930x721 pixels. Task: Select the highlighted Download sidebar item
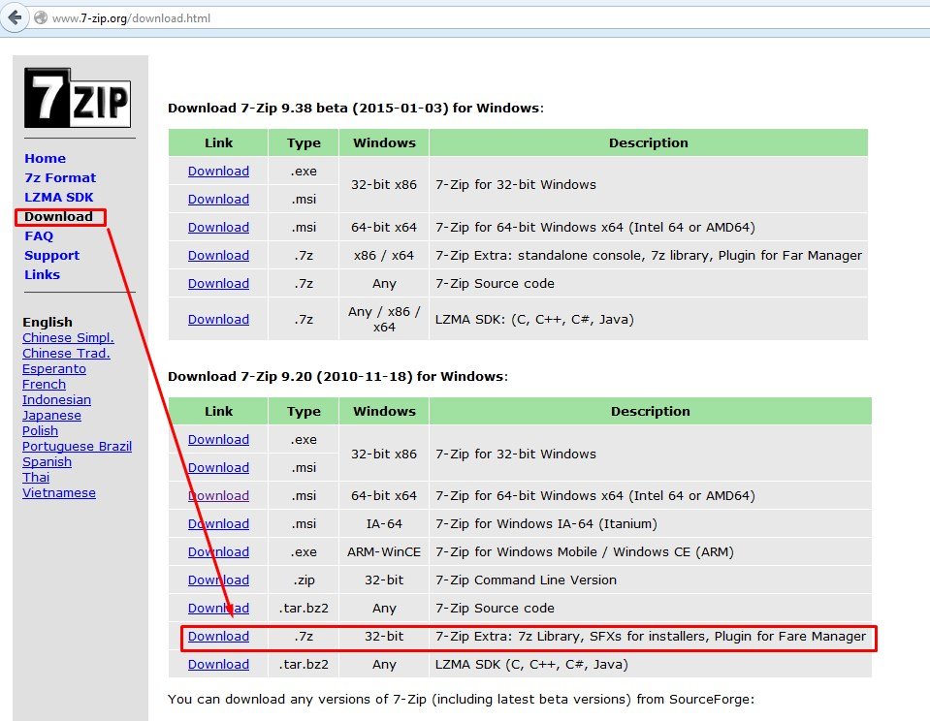tap(58, 216)
